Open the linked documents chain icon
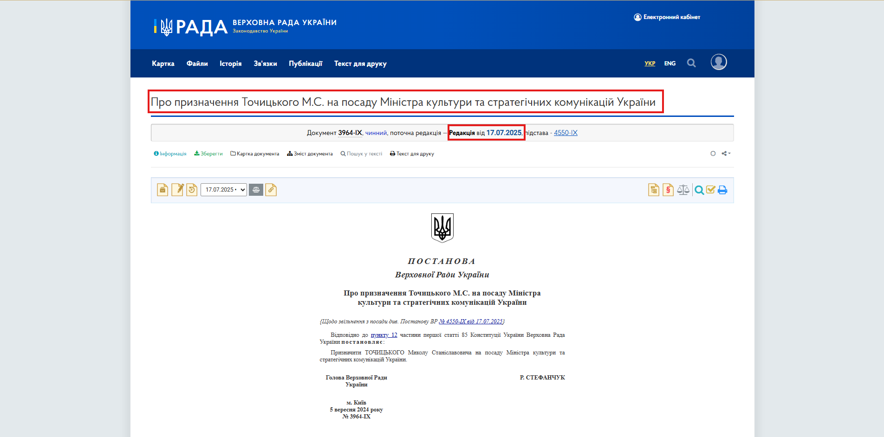Screen dimensions: 884x437 click(271, 190)
